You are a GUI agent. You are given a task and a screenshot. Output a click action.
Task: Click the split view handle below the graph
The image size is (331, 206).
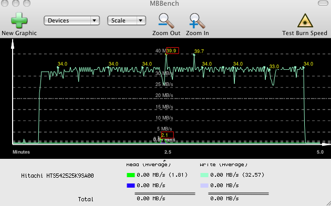click(x=165, y=160)
